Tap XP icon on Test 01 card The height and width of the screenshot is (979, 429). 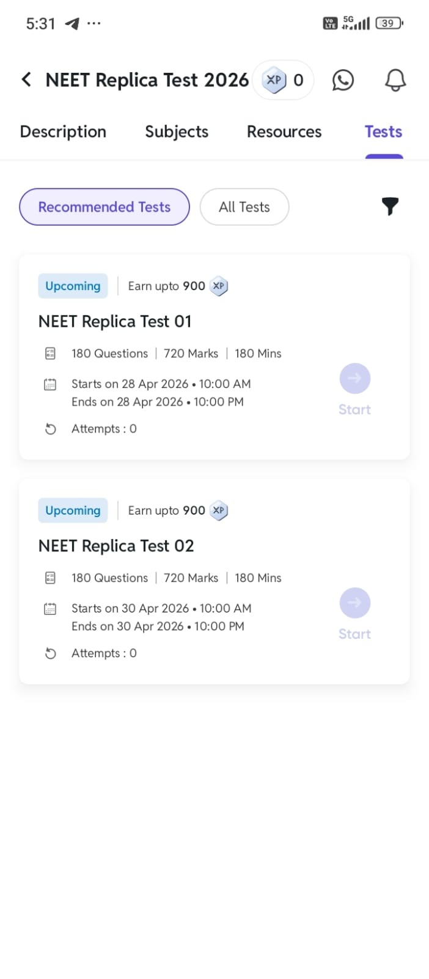219,286
